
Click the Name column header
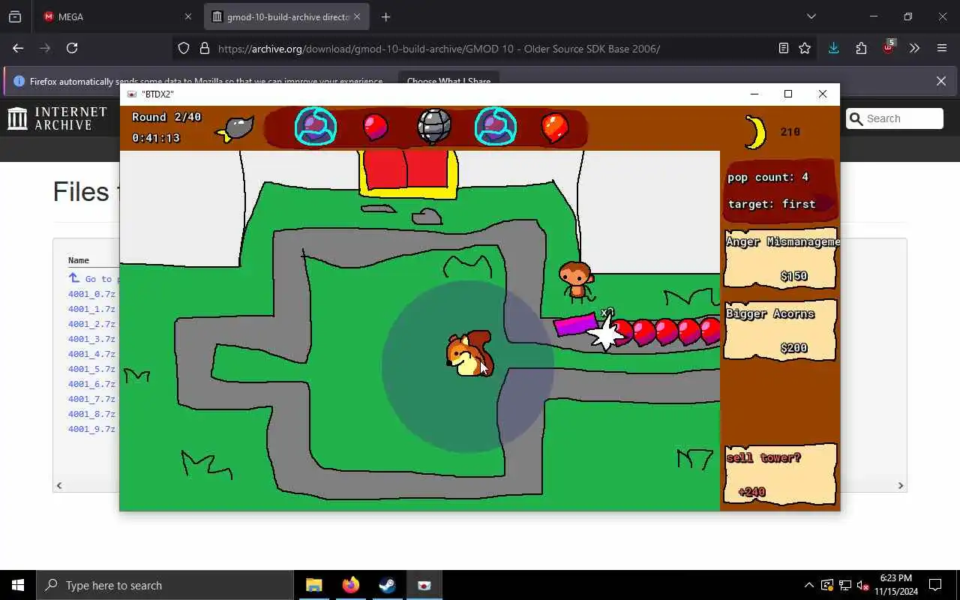[x=79, y=260]
